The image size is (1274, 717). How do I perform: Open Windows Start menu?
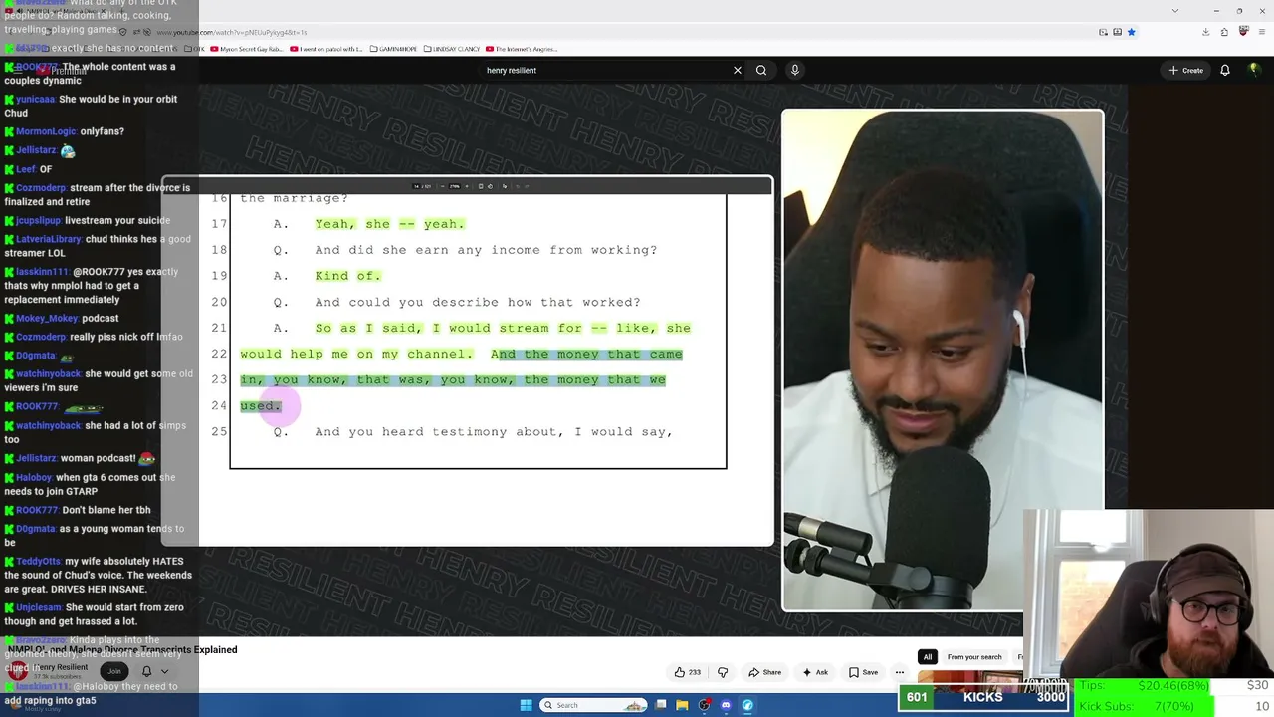pyautogui.click(x=526, y=705)
